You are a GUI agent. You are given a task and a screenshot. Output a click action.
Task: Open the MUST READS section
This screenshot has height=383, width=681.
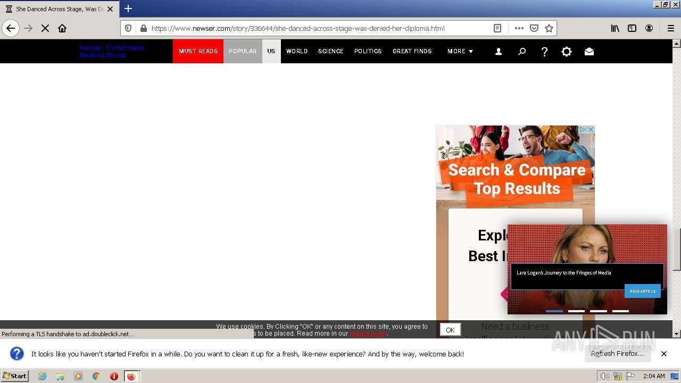pyautogui.click(x=198, y=51)
